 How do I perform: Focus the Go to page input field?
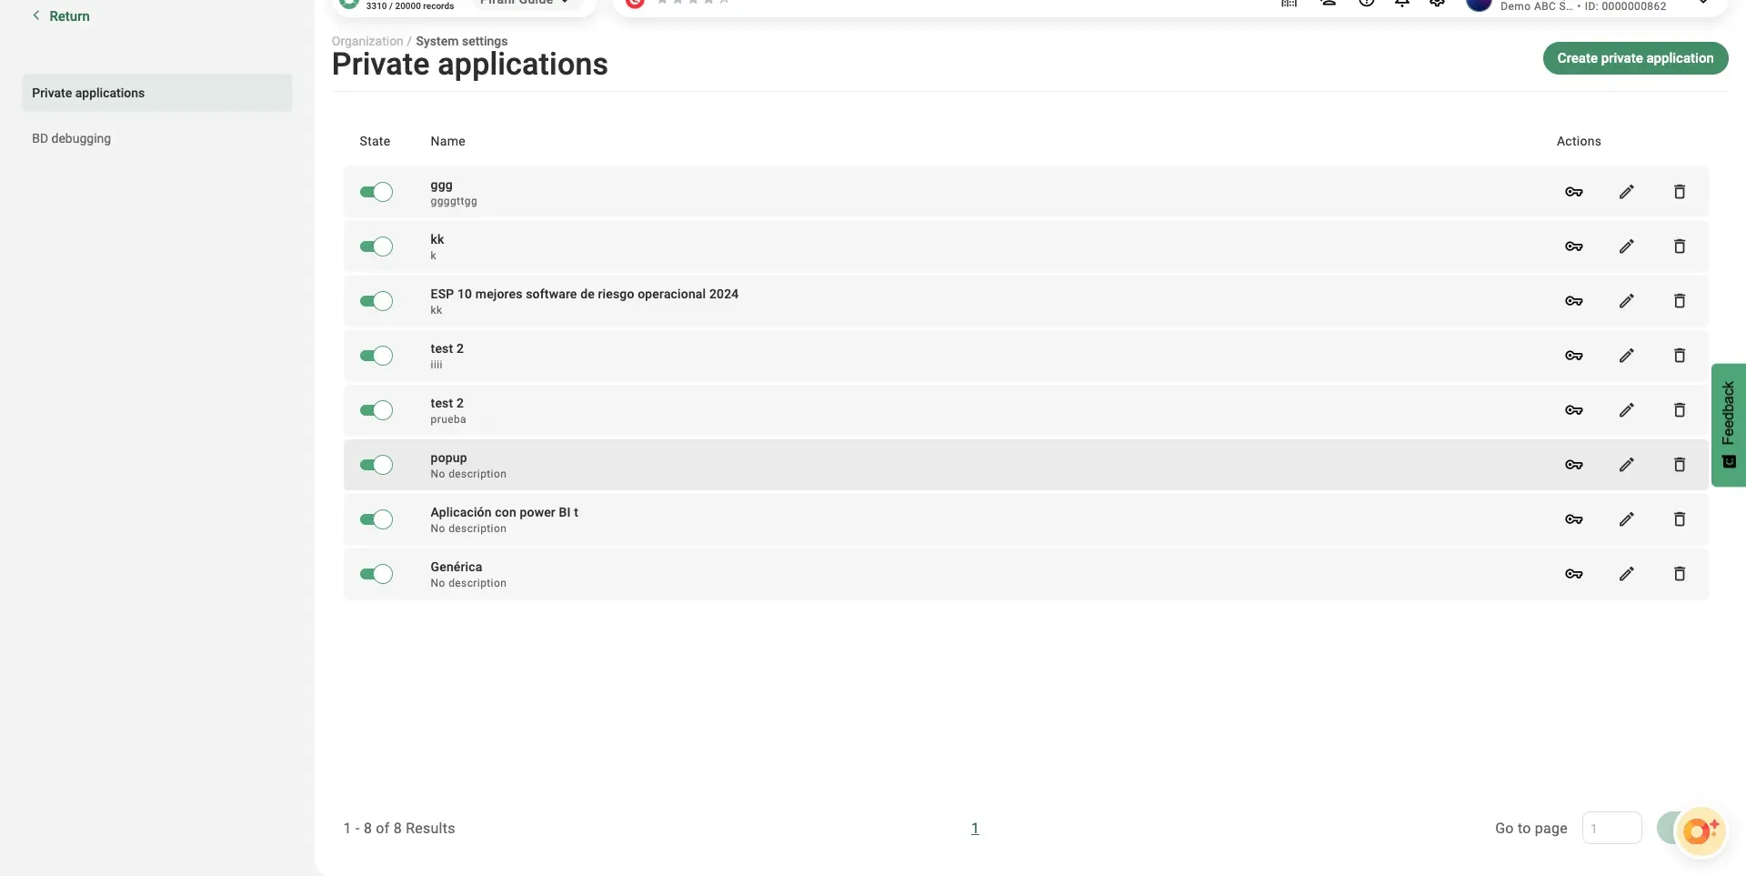click(1611, 829)
